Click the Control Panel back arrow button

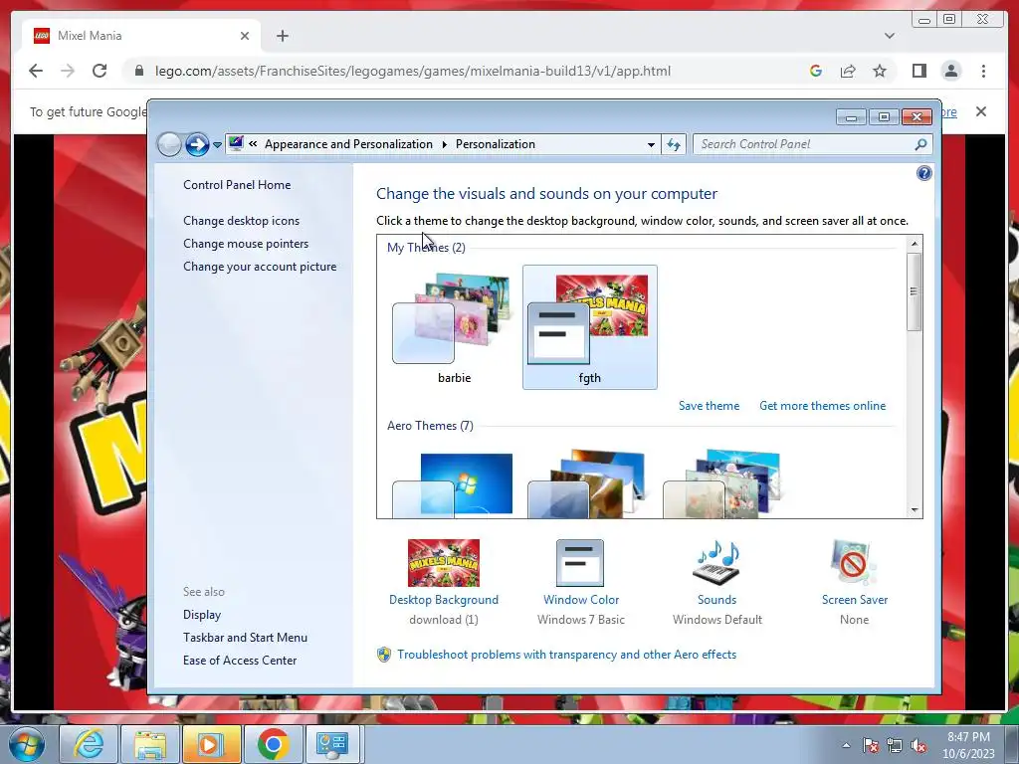[x=169, y=144]
